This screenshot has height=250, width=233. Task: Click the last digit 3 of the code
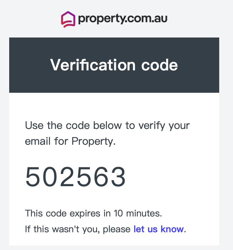[x=118, y=177]
